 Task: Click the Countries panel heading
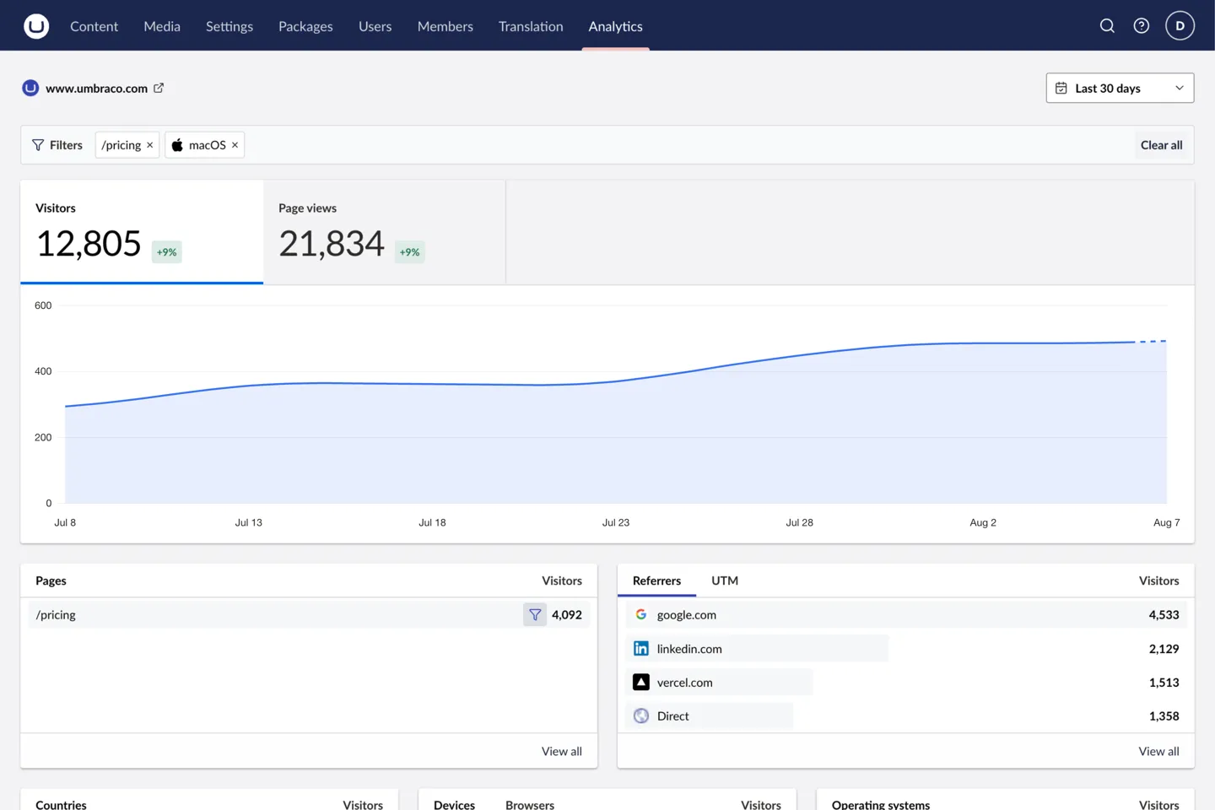click(61, 805)
